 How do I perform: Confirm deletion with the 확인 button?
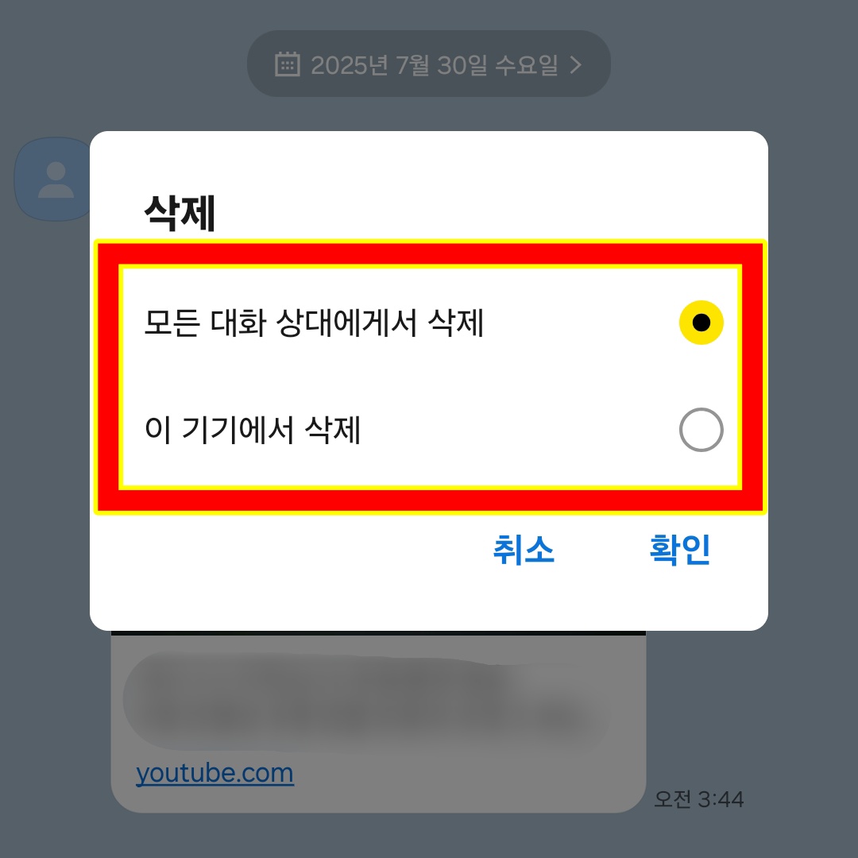[x=679, y=550]
